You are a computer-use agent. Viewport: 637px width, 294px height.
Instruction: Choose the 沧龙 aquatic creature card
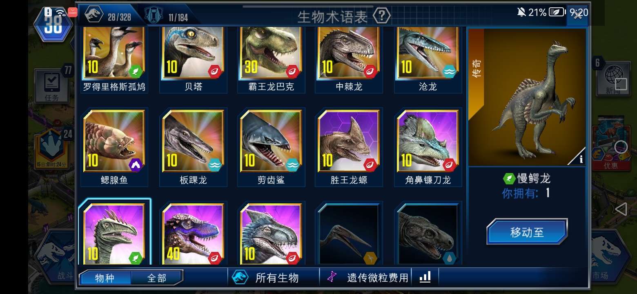click(x=428, y=59)
